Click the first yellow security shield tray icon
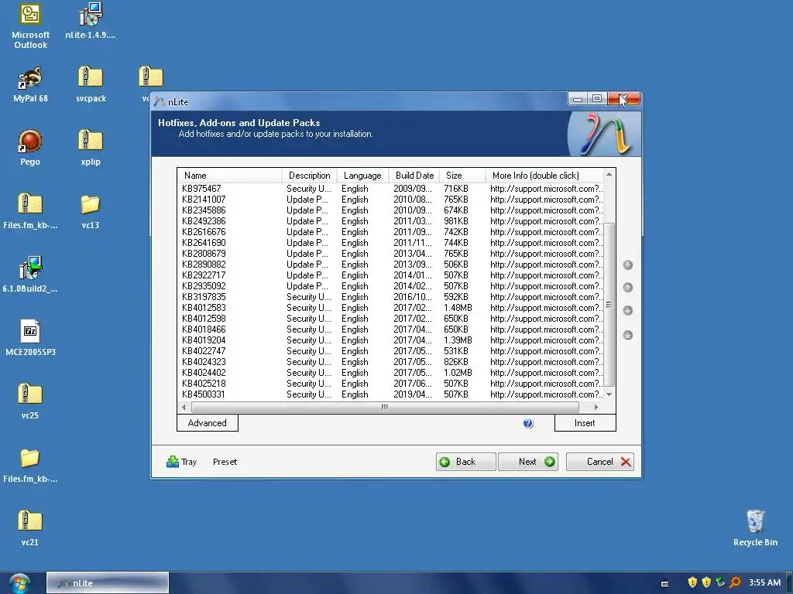 pyautogui.click(x=692, y=582)
